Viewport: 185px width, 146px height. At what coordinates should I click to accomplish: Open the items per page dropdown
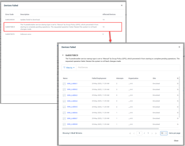164,133
